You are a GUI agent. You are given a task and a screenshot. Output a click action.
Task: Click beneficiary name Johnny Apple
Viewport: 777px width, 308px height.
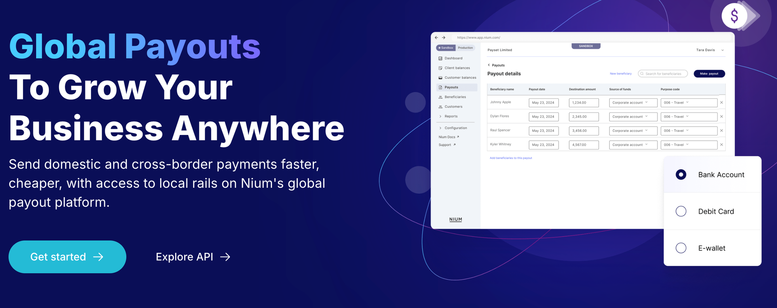(x=500, y=102)
